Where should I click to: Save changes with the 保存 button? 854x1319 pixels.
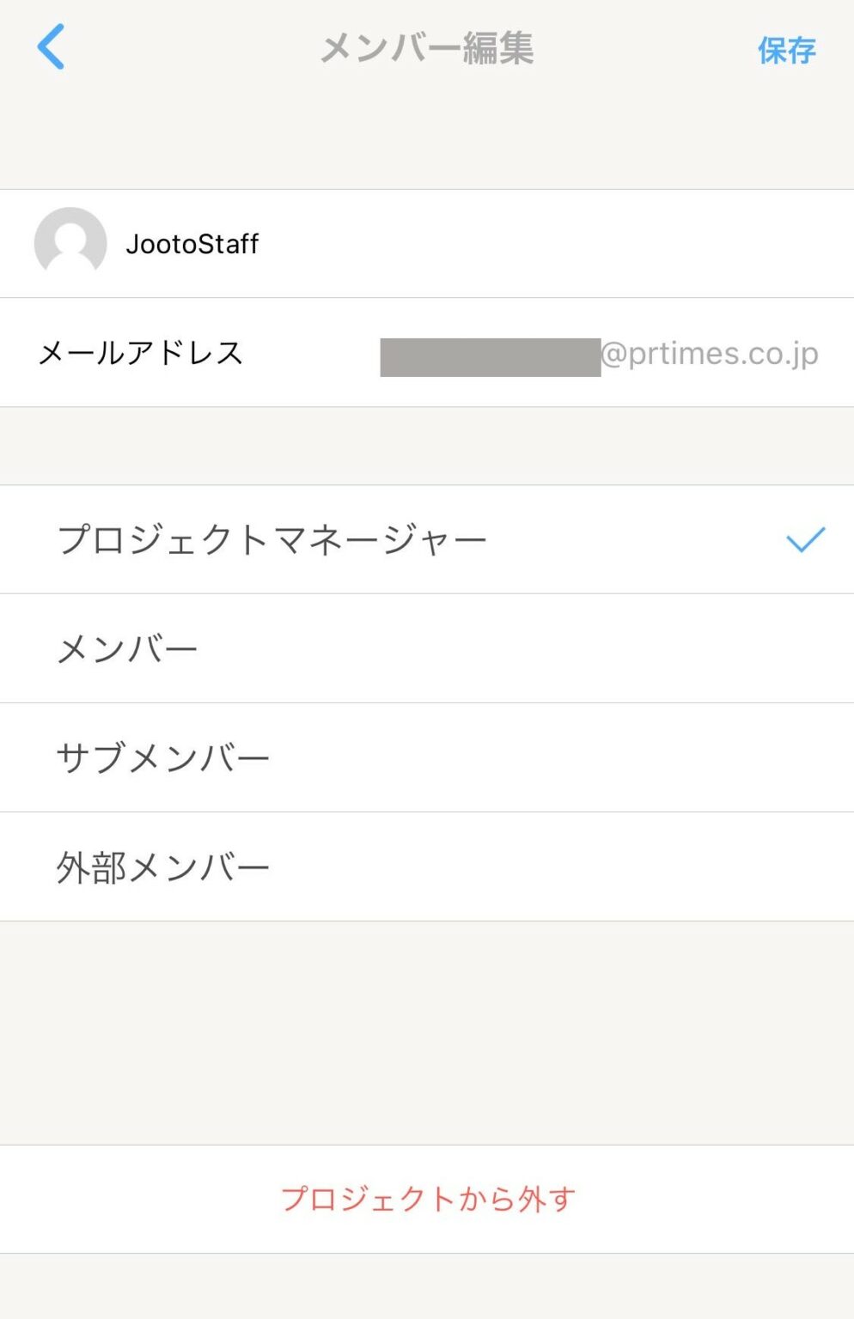click(786, 51)
